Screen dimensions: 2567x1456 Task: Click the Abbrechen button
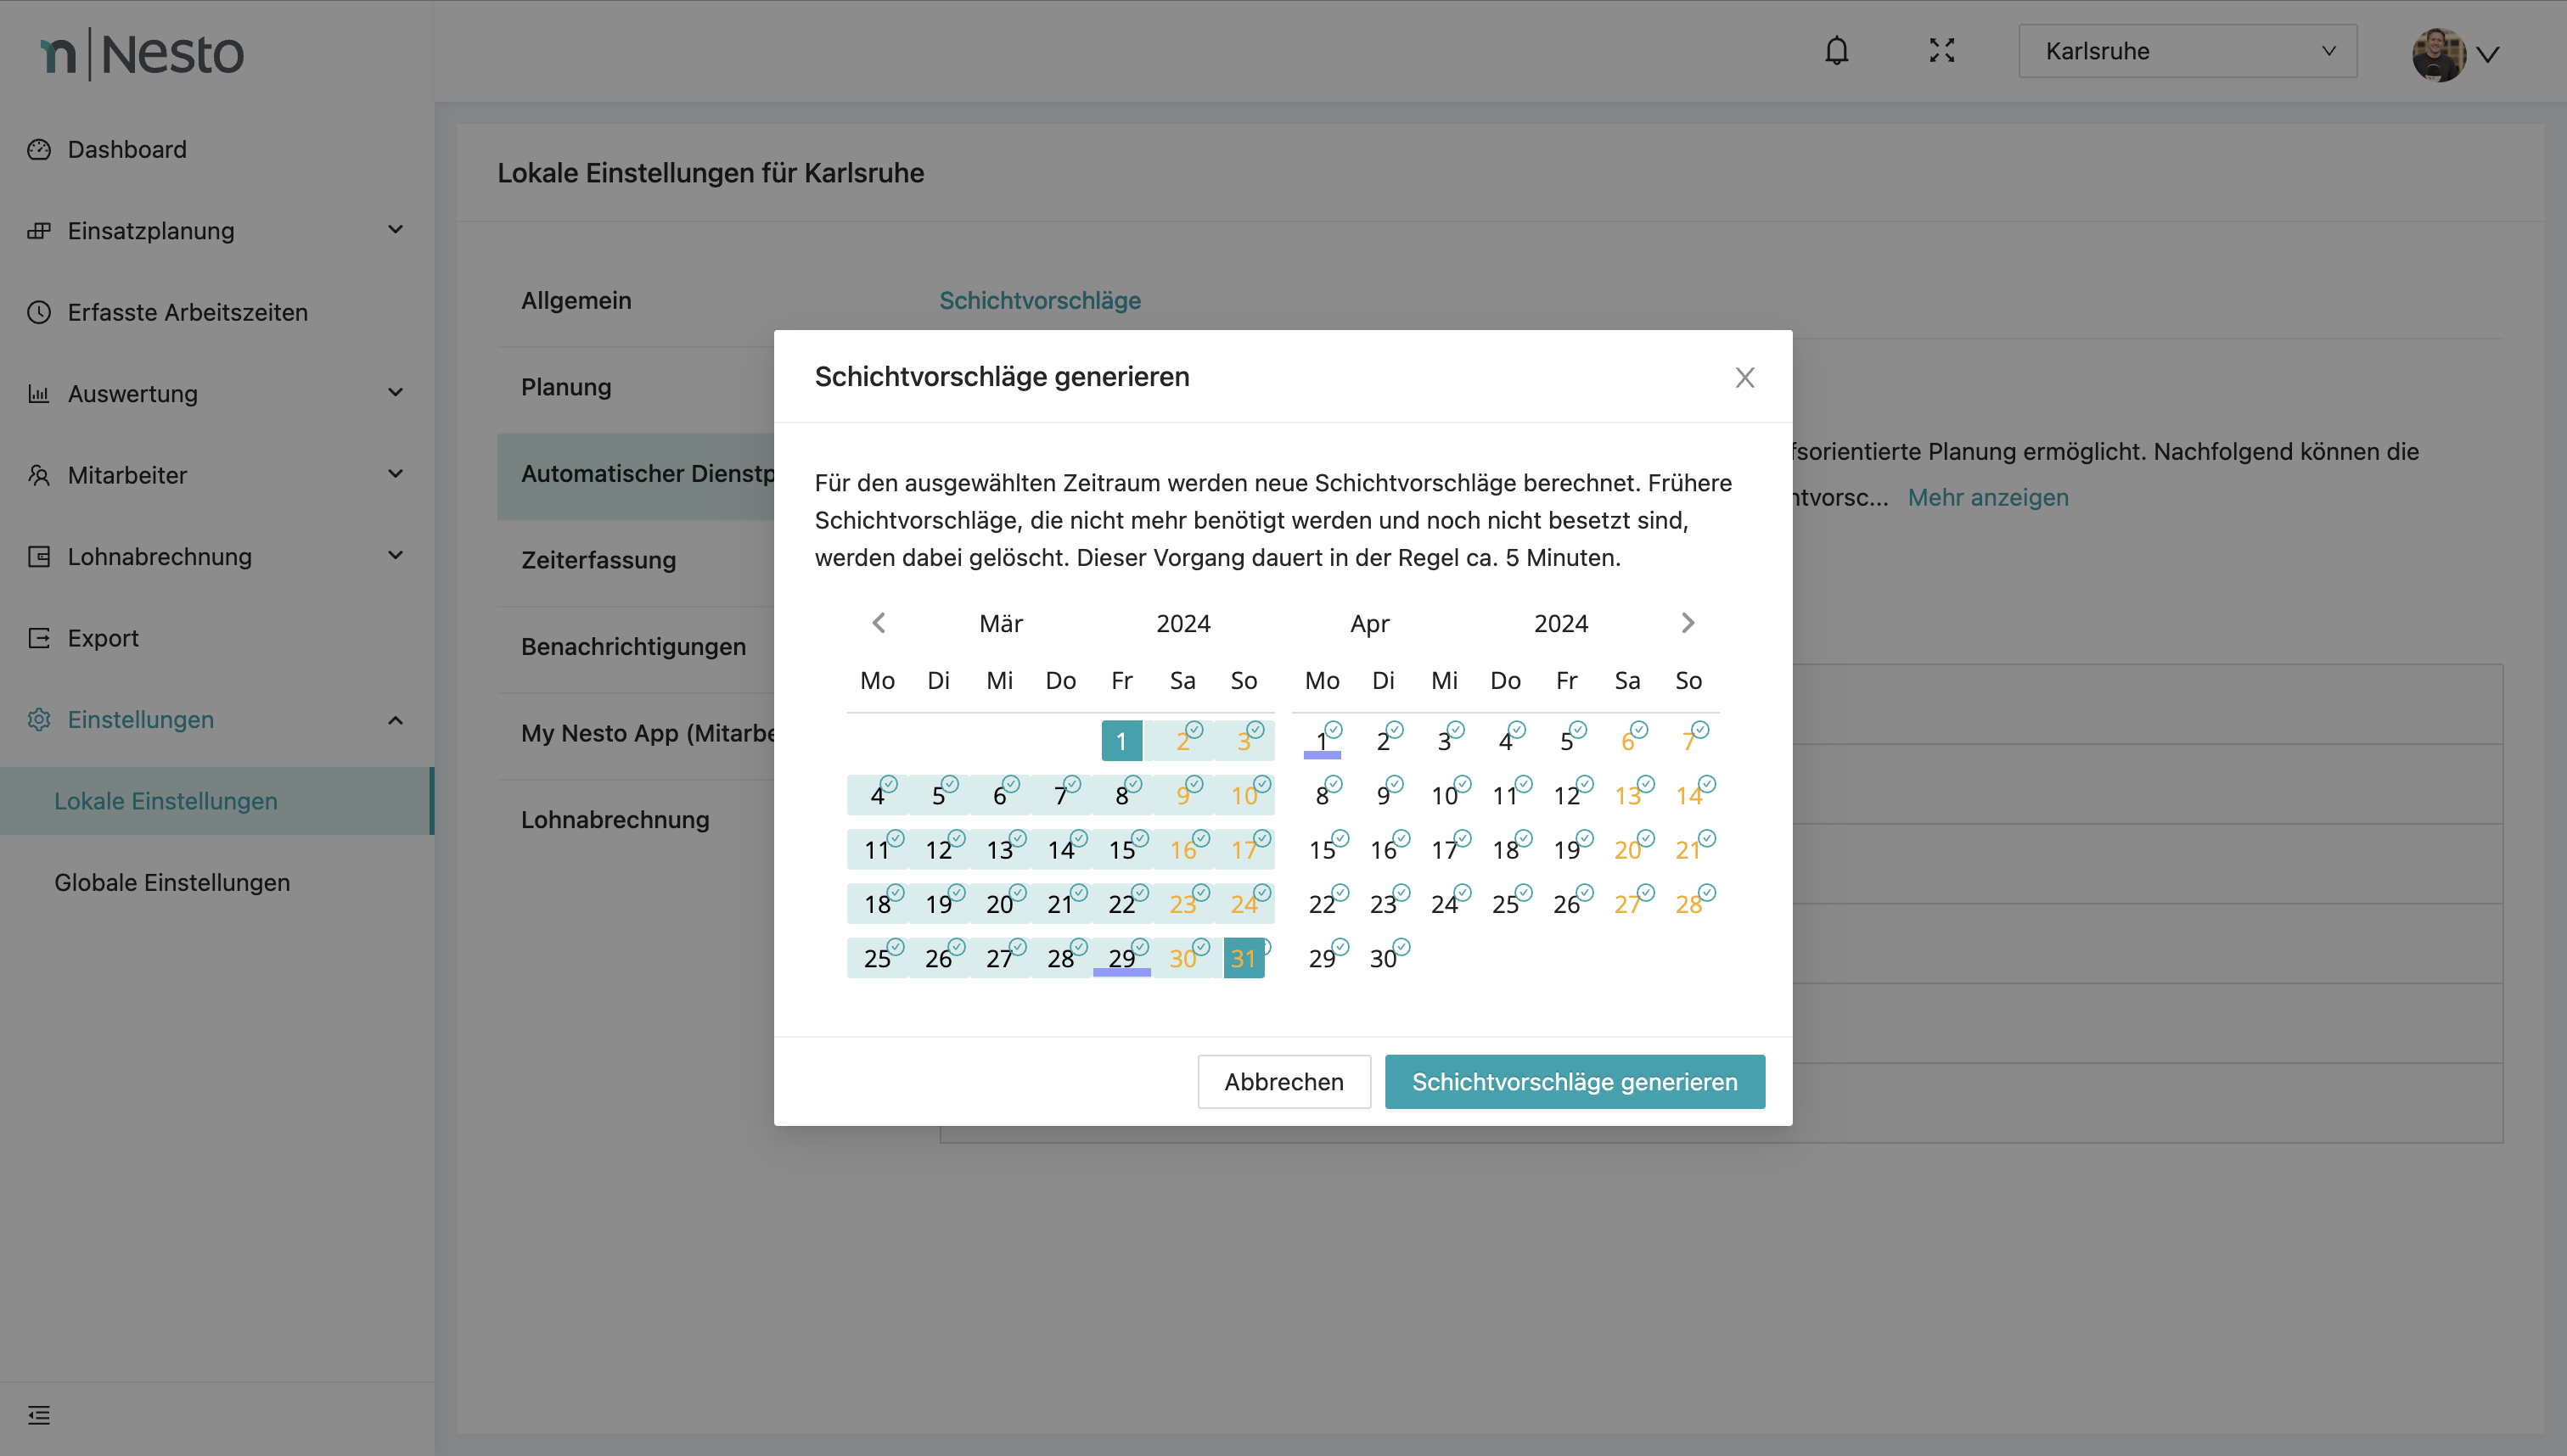(1283, 1081)
